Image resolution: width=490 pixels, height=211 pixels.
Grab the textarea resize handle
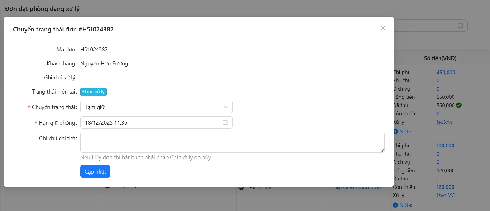pos(382,151)
